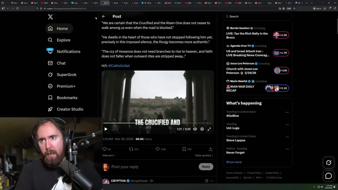
Task: Open video settings gear
Action: tap(202, 129)
